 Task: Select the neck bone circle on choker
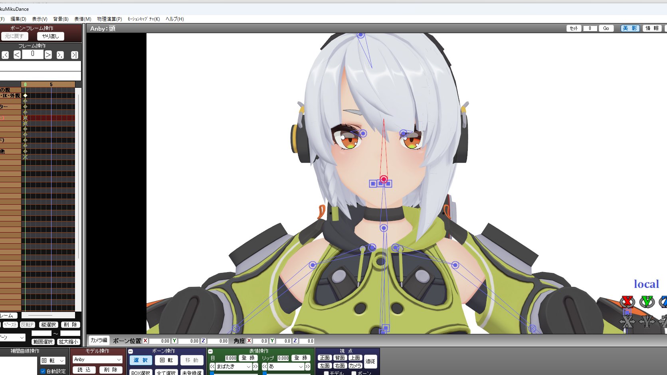pos(384,228)
